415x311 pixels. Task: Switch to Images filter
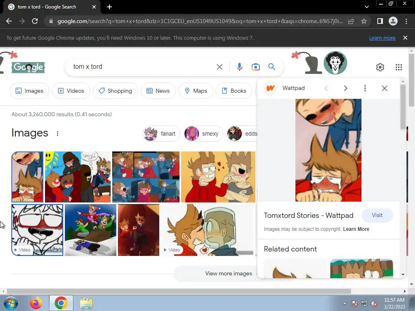[x=29, y=91]
